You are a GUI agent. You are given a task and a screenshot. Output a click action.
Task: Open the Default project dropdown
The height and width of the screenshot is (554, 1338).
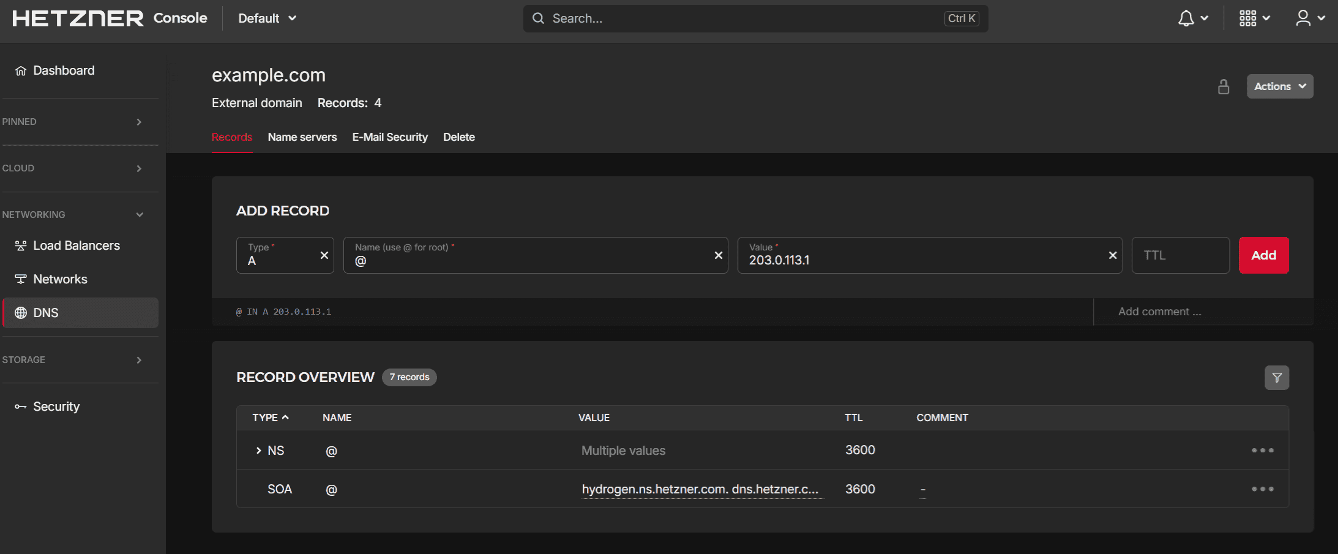[x=267, y=18]
